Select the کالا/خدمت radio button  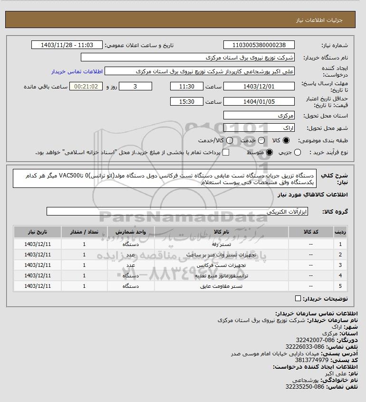point(230,140)
